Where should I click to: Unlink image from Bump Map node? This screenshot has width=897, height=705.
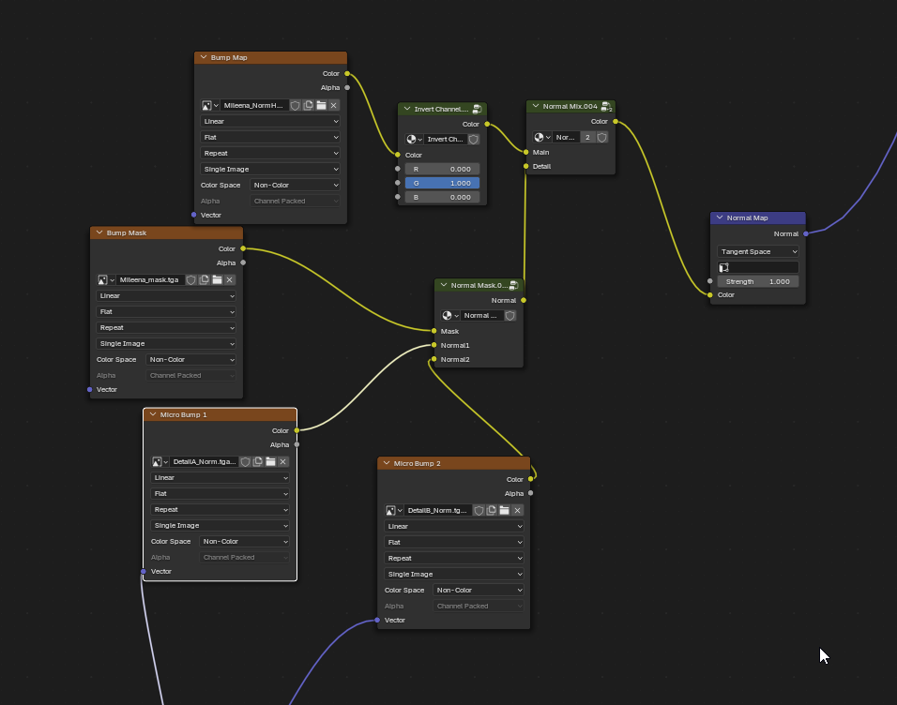coord(334,105)
